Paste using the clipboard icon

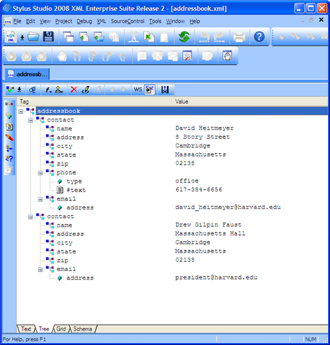(164, 37)
